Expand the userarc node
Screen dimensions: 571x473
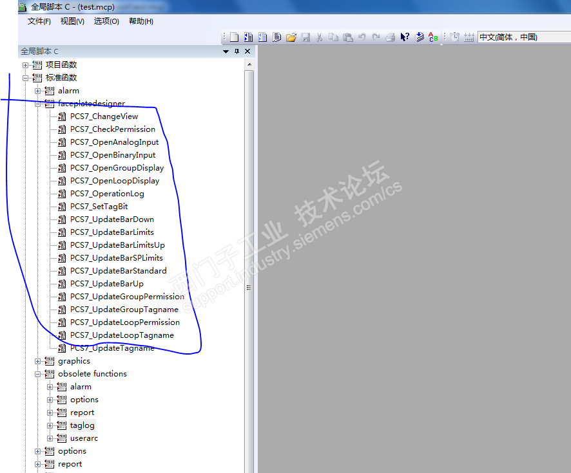pyautogui.click(x=50, y=438)
